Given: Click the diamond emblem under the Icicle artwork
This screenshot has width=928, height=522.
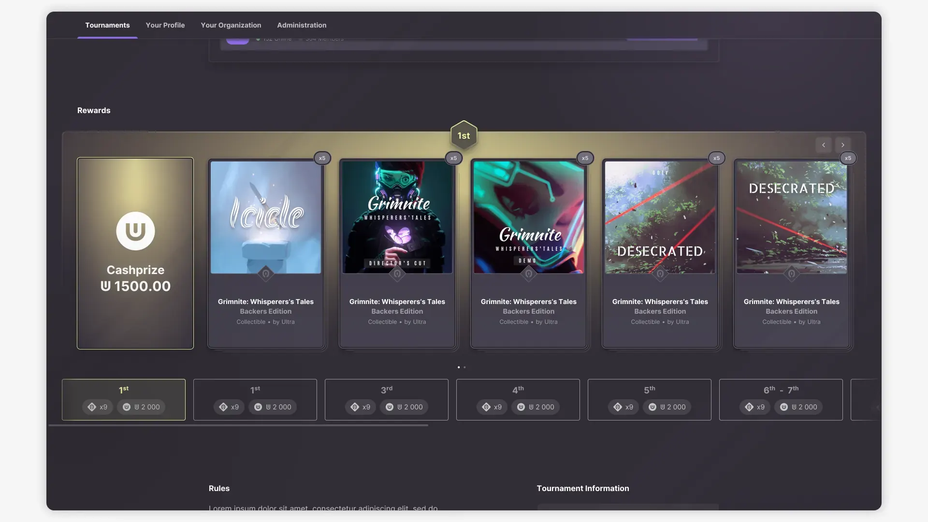Looking at the screenshot, I should tap(266, 274).
